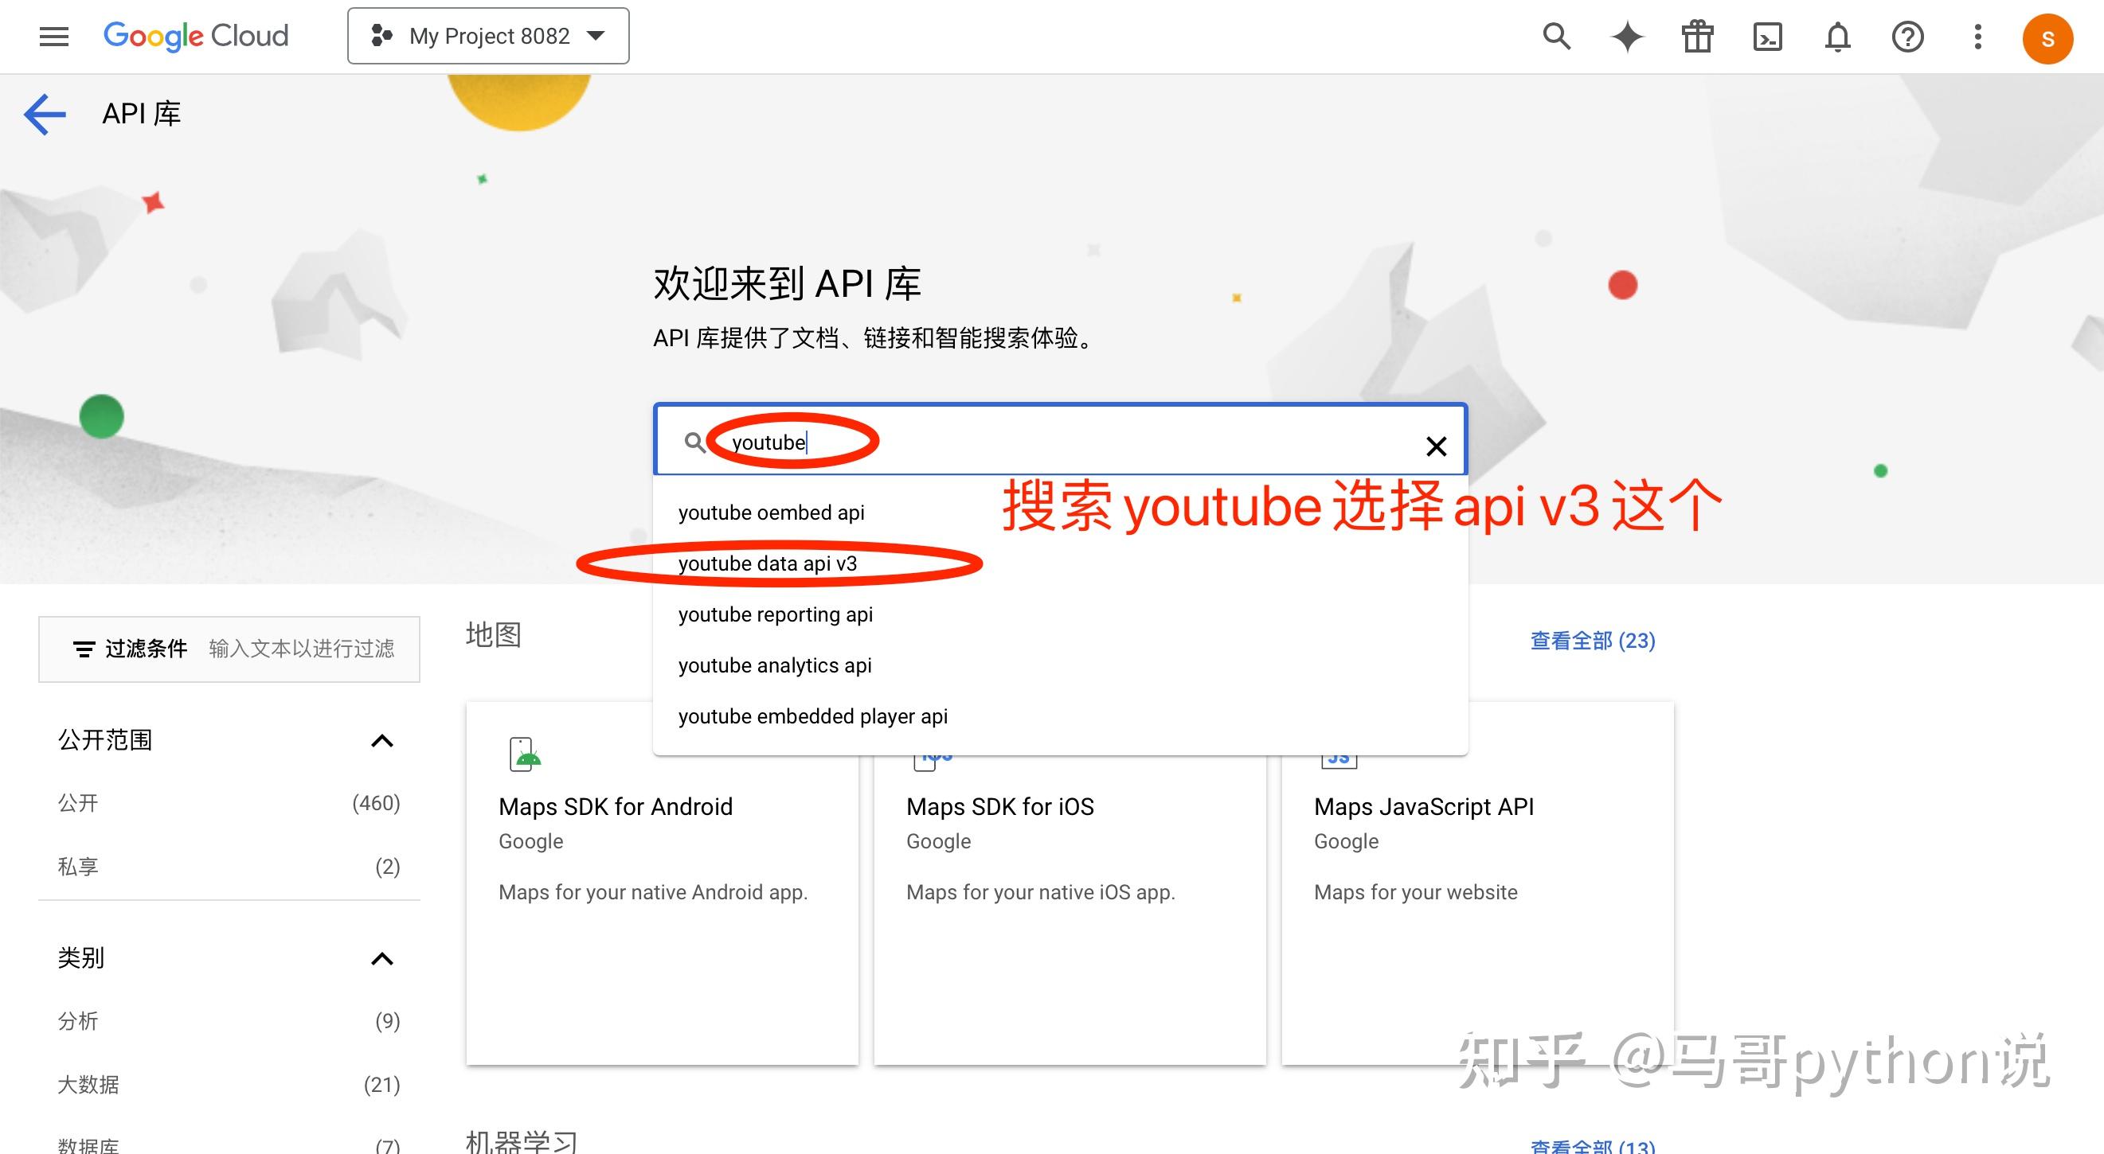This screenshot has width=2104, height=1154.
Task: Open the help question mark icon
Action: click(1907, 36)
